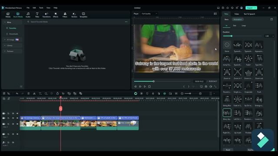
Task: Click the crop icon in timeline toolbar
Action: [46, 94]
